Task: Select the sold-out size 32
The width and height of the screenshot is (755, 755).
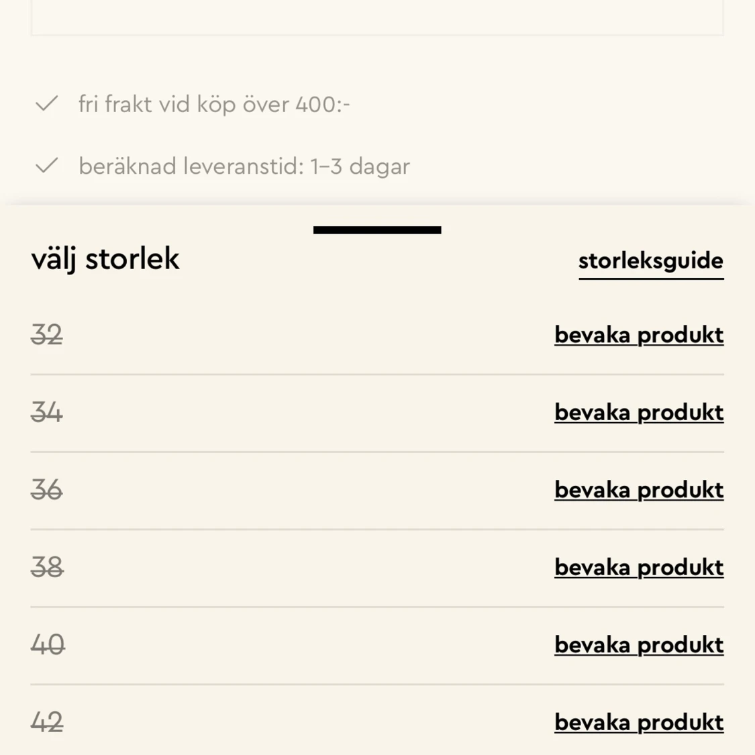Action: [47, 334]
